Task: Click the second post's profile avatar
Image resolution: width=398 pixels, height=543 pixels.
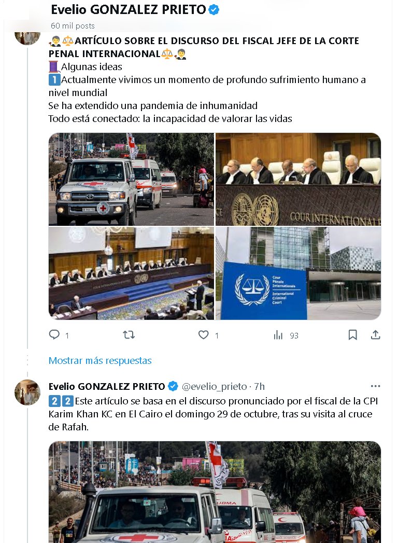Action: tap(27, 392)
